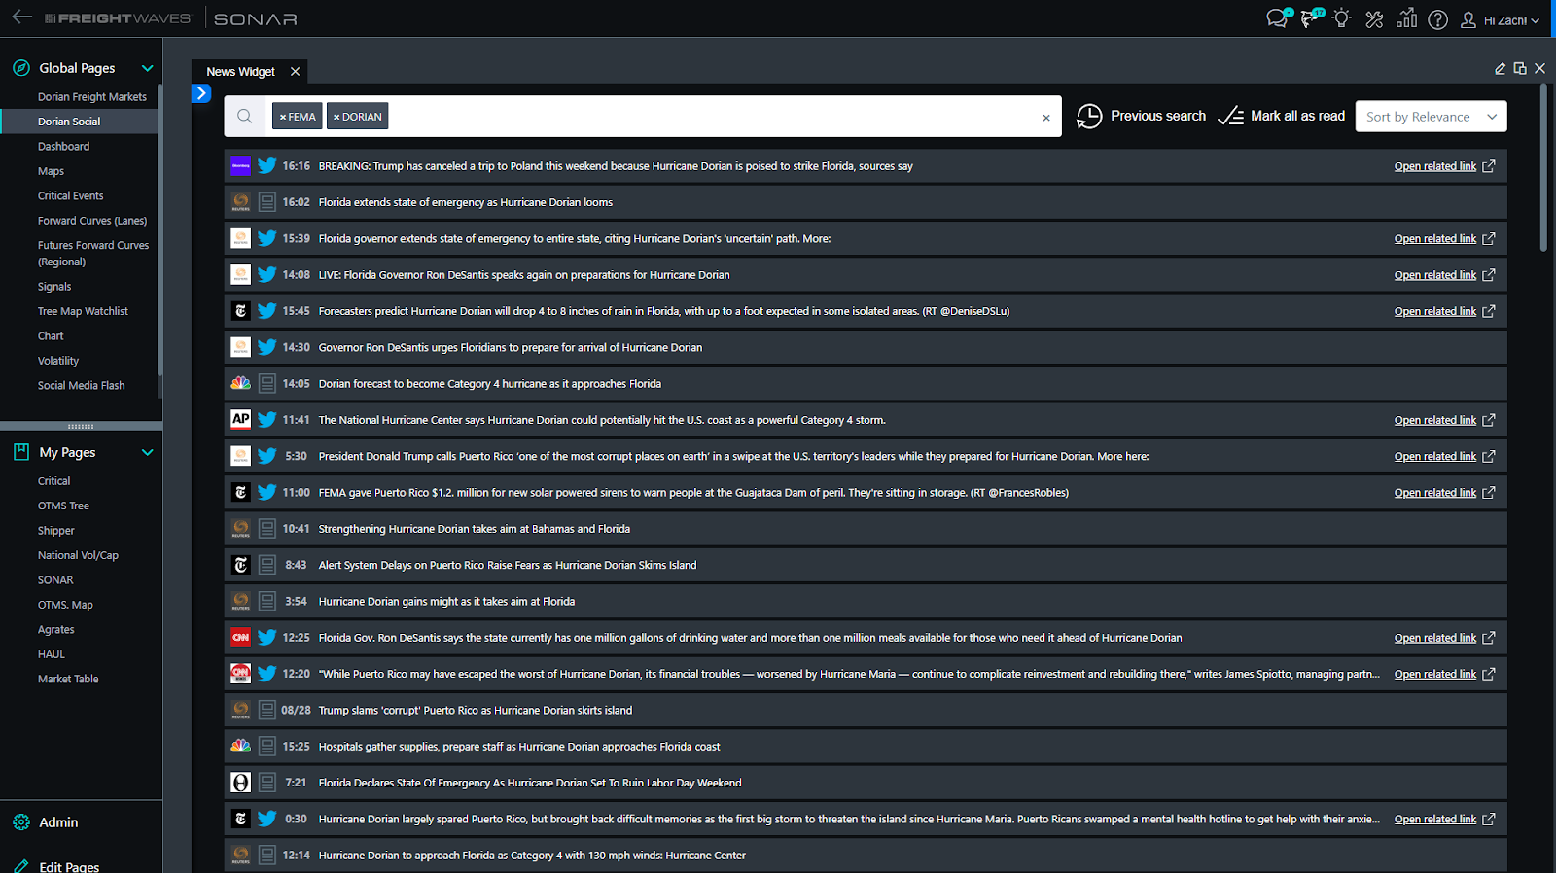The height and width of the screenshot is (873, 1556).
Task: Select the News Widget tab
Action: pos(240,72)
